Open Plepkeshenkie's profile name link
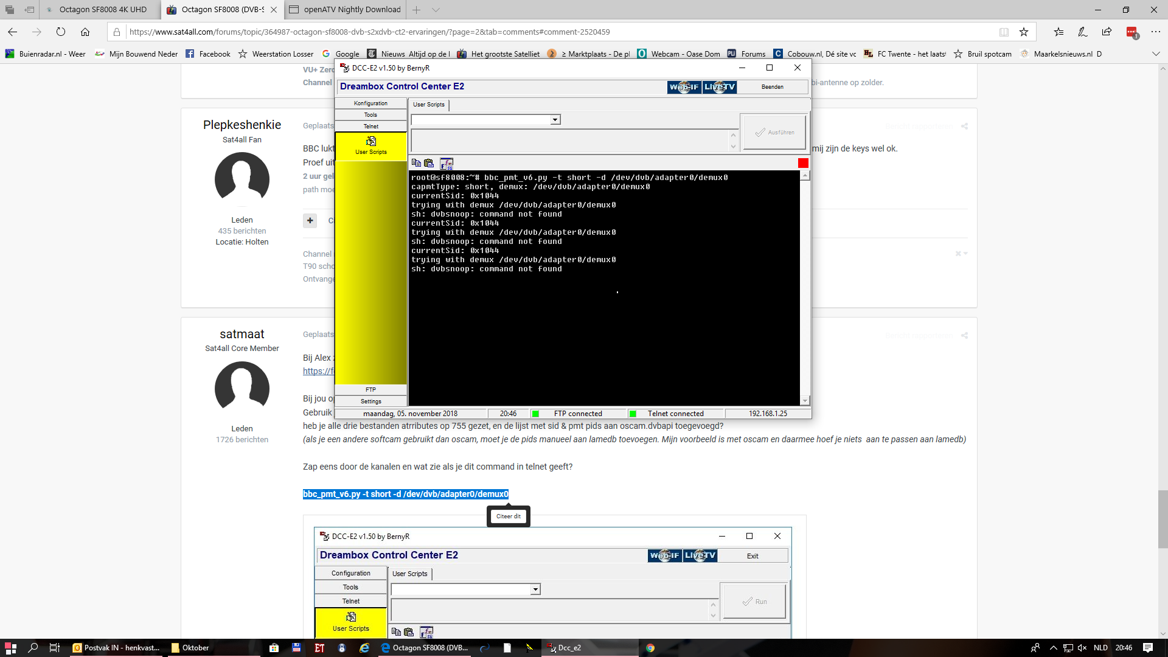This screenshot has height=657, width=1168. pos(242,125)
